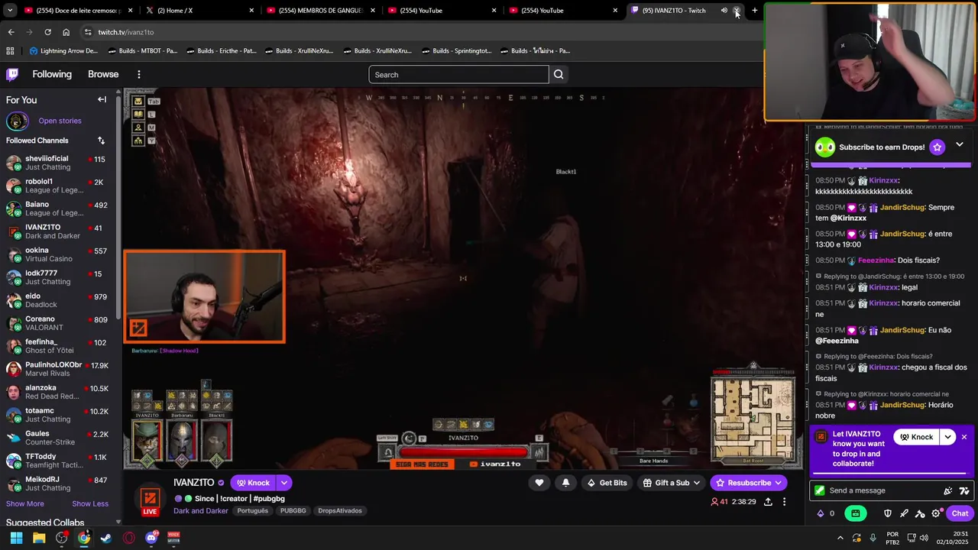Open the shield moderation icon
The image size is (978, 550).
pyautogui.click(x=888, y=513)
